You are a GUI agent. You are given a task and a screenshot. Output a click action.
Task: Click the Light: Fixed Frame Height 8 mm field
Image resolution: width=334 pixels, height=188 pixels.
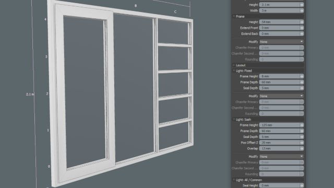(281, 76)
